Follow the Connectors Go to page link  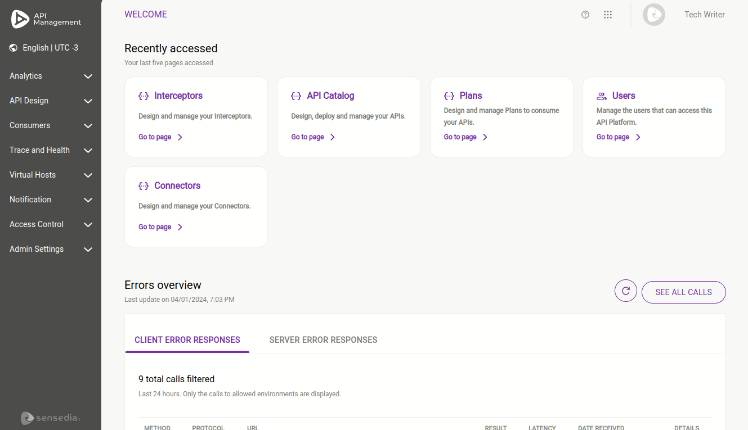(x=155, y=227)
